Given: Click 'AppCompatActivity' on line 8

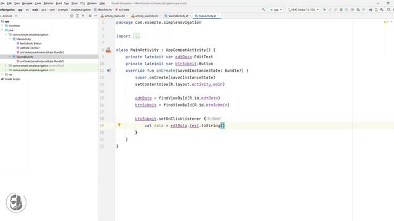Looking at the screenshot, I should point(186,50).
